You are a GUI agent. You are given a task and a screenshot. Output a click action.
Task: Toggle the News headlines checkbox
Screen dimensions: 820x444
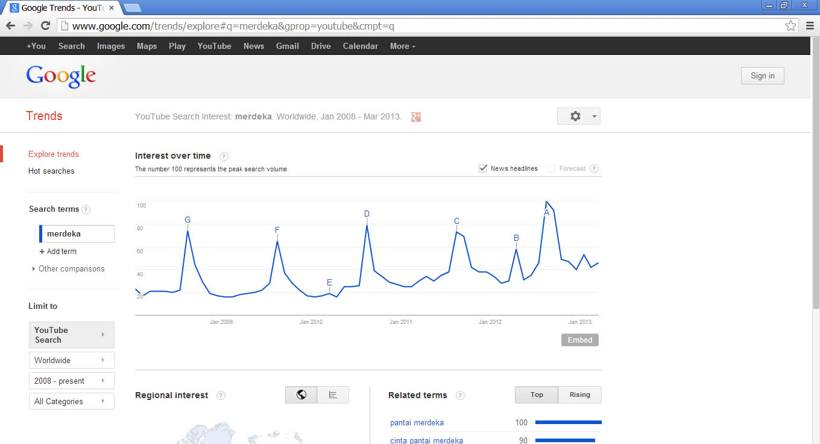[x=483, y=168]
